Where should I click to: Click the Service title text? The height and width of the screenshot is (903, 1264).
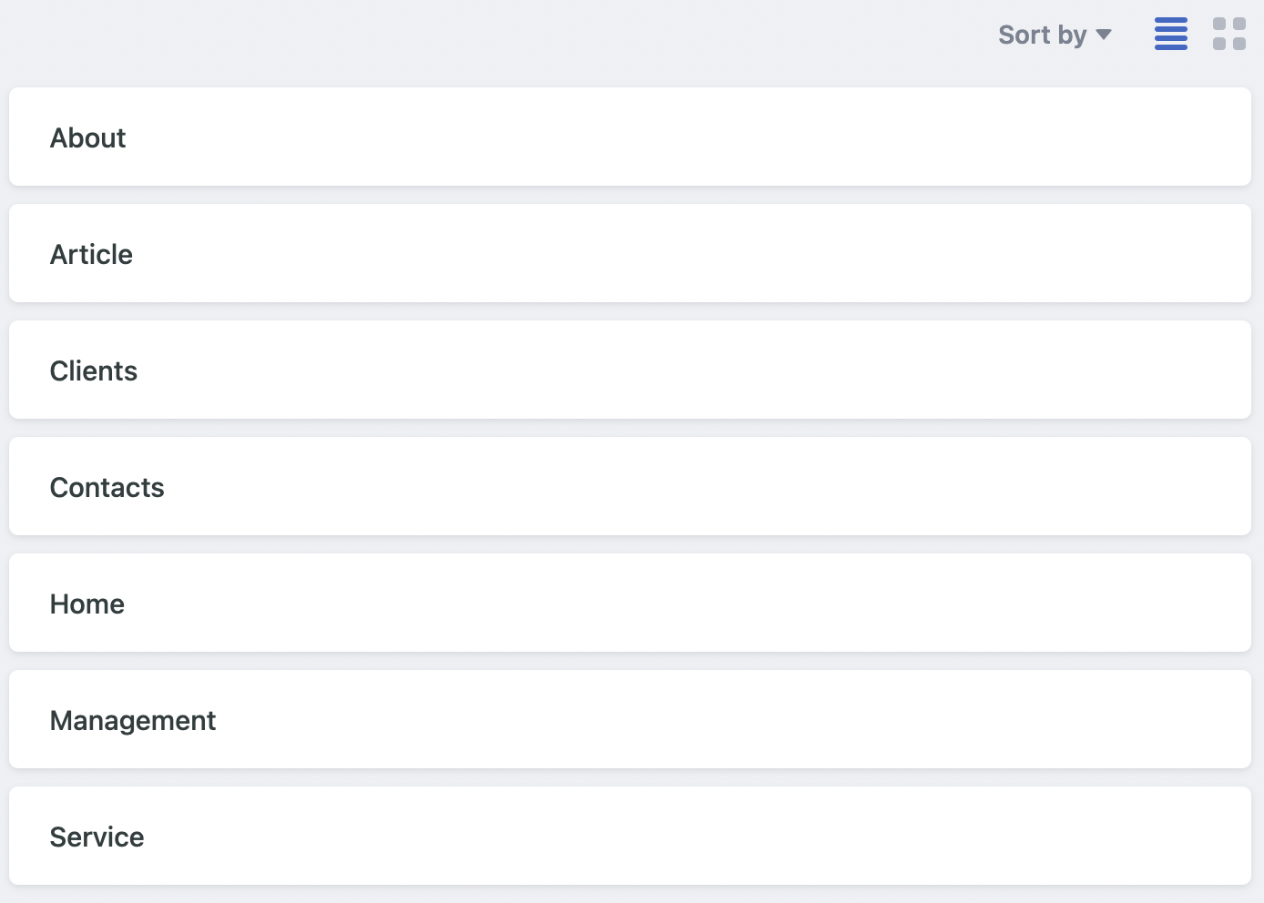tap(97, 837)
